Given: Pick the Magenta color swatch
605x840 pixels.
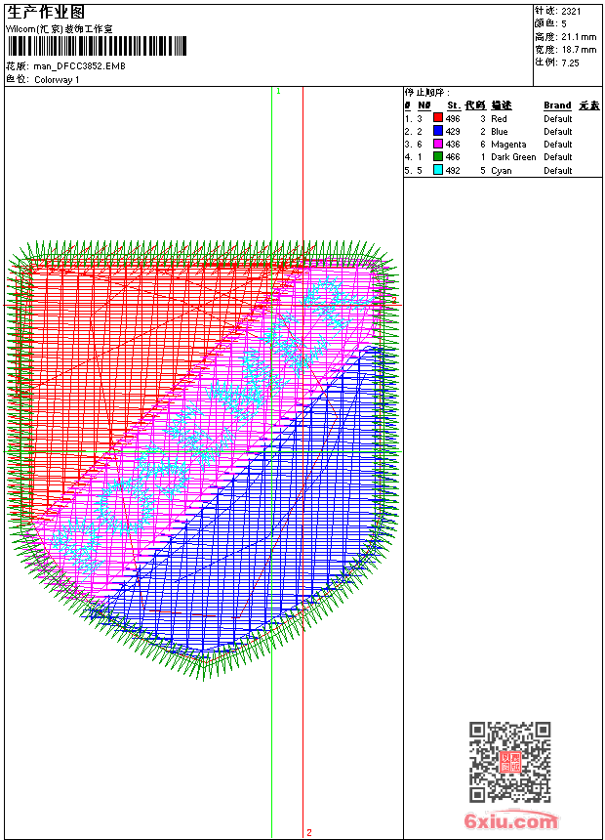Looking at the screenshot, I should click(x=438, y=145).
